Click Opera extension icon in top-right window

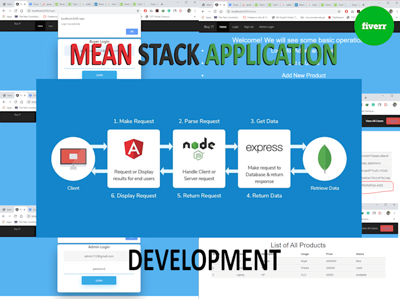(x=346, y=12)
